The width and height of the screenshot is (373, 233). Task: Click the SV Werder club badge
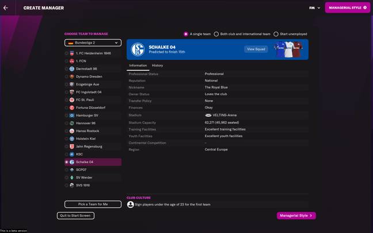pos(72,178)
